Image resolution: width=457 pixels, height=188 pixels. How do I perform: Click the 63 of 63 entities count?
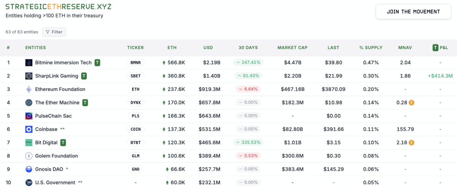click(x=22, y=32)
